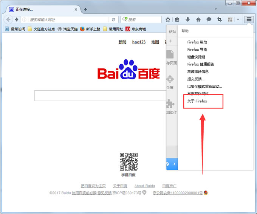The image size is (257, 214).
Task: Select 提交反馈... menu item
Action: pos(196,79)
